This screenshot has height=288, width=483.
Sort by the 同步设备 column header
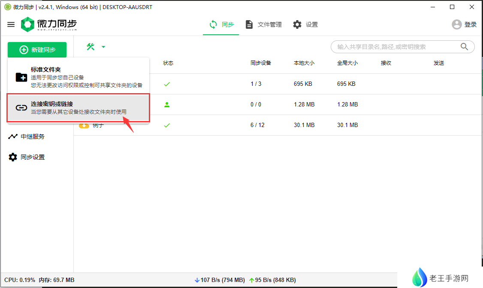click(x=261, y=63)
